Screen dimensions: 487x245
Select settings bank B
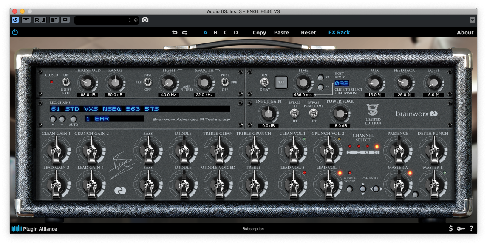pos(215,32)
